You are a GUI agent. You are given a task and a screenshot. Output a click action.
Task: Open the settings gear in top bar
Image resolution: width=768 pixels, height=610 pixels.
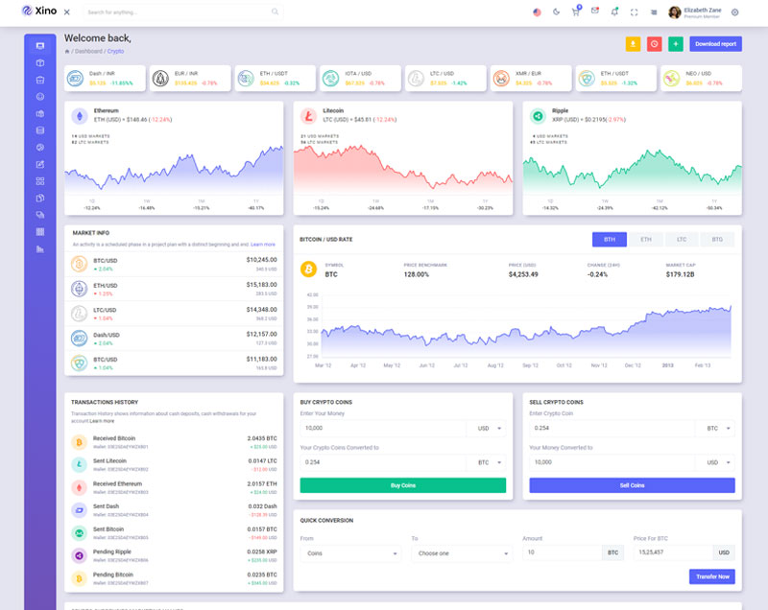click(x=734, y=12)
